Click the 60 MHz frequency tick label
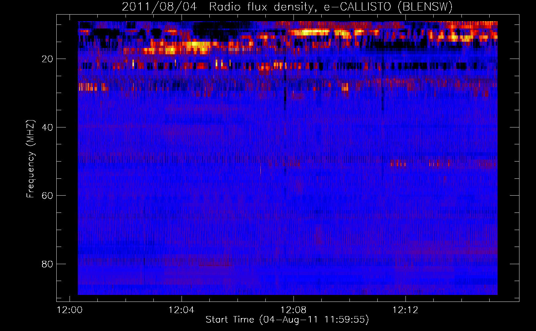 (48, 196)
